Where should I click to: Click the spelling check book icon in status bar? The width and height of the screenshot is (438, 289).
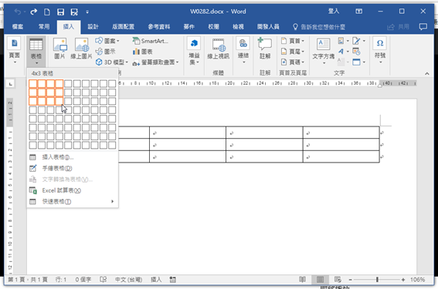[103, 279]
